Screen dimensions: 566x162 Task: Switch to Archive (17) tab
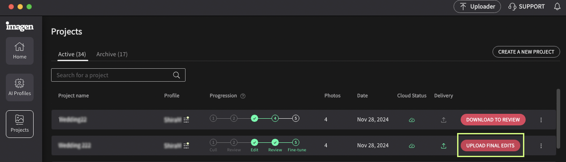112,54
